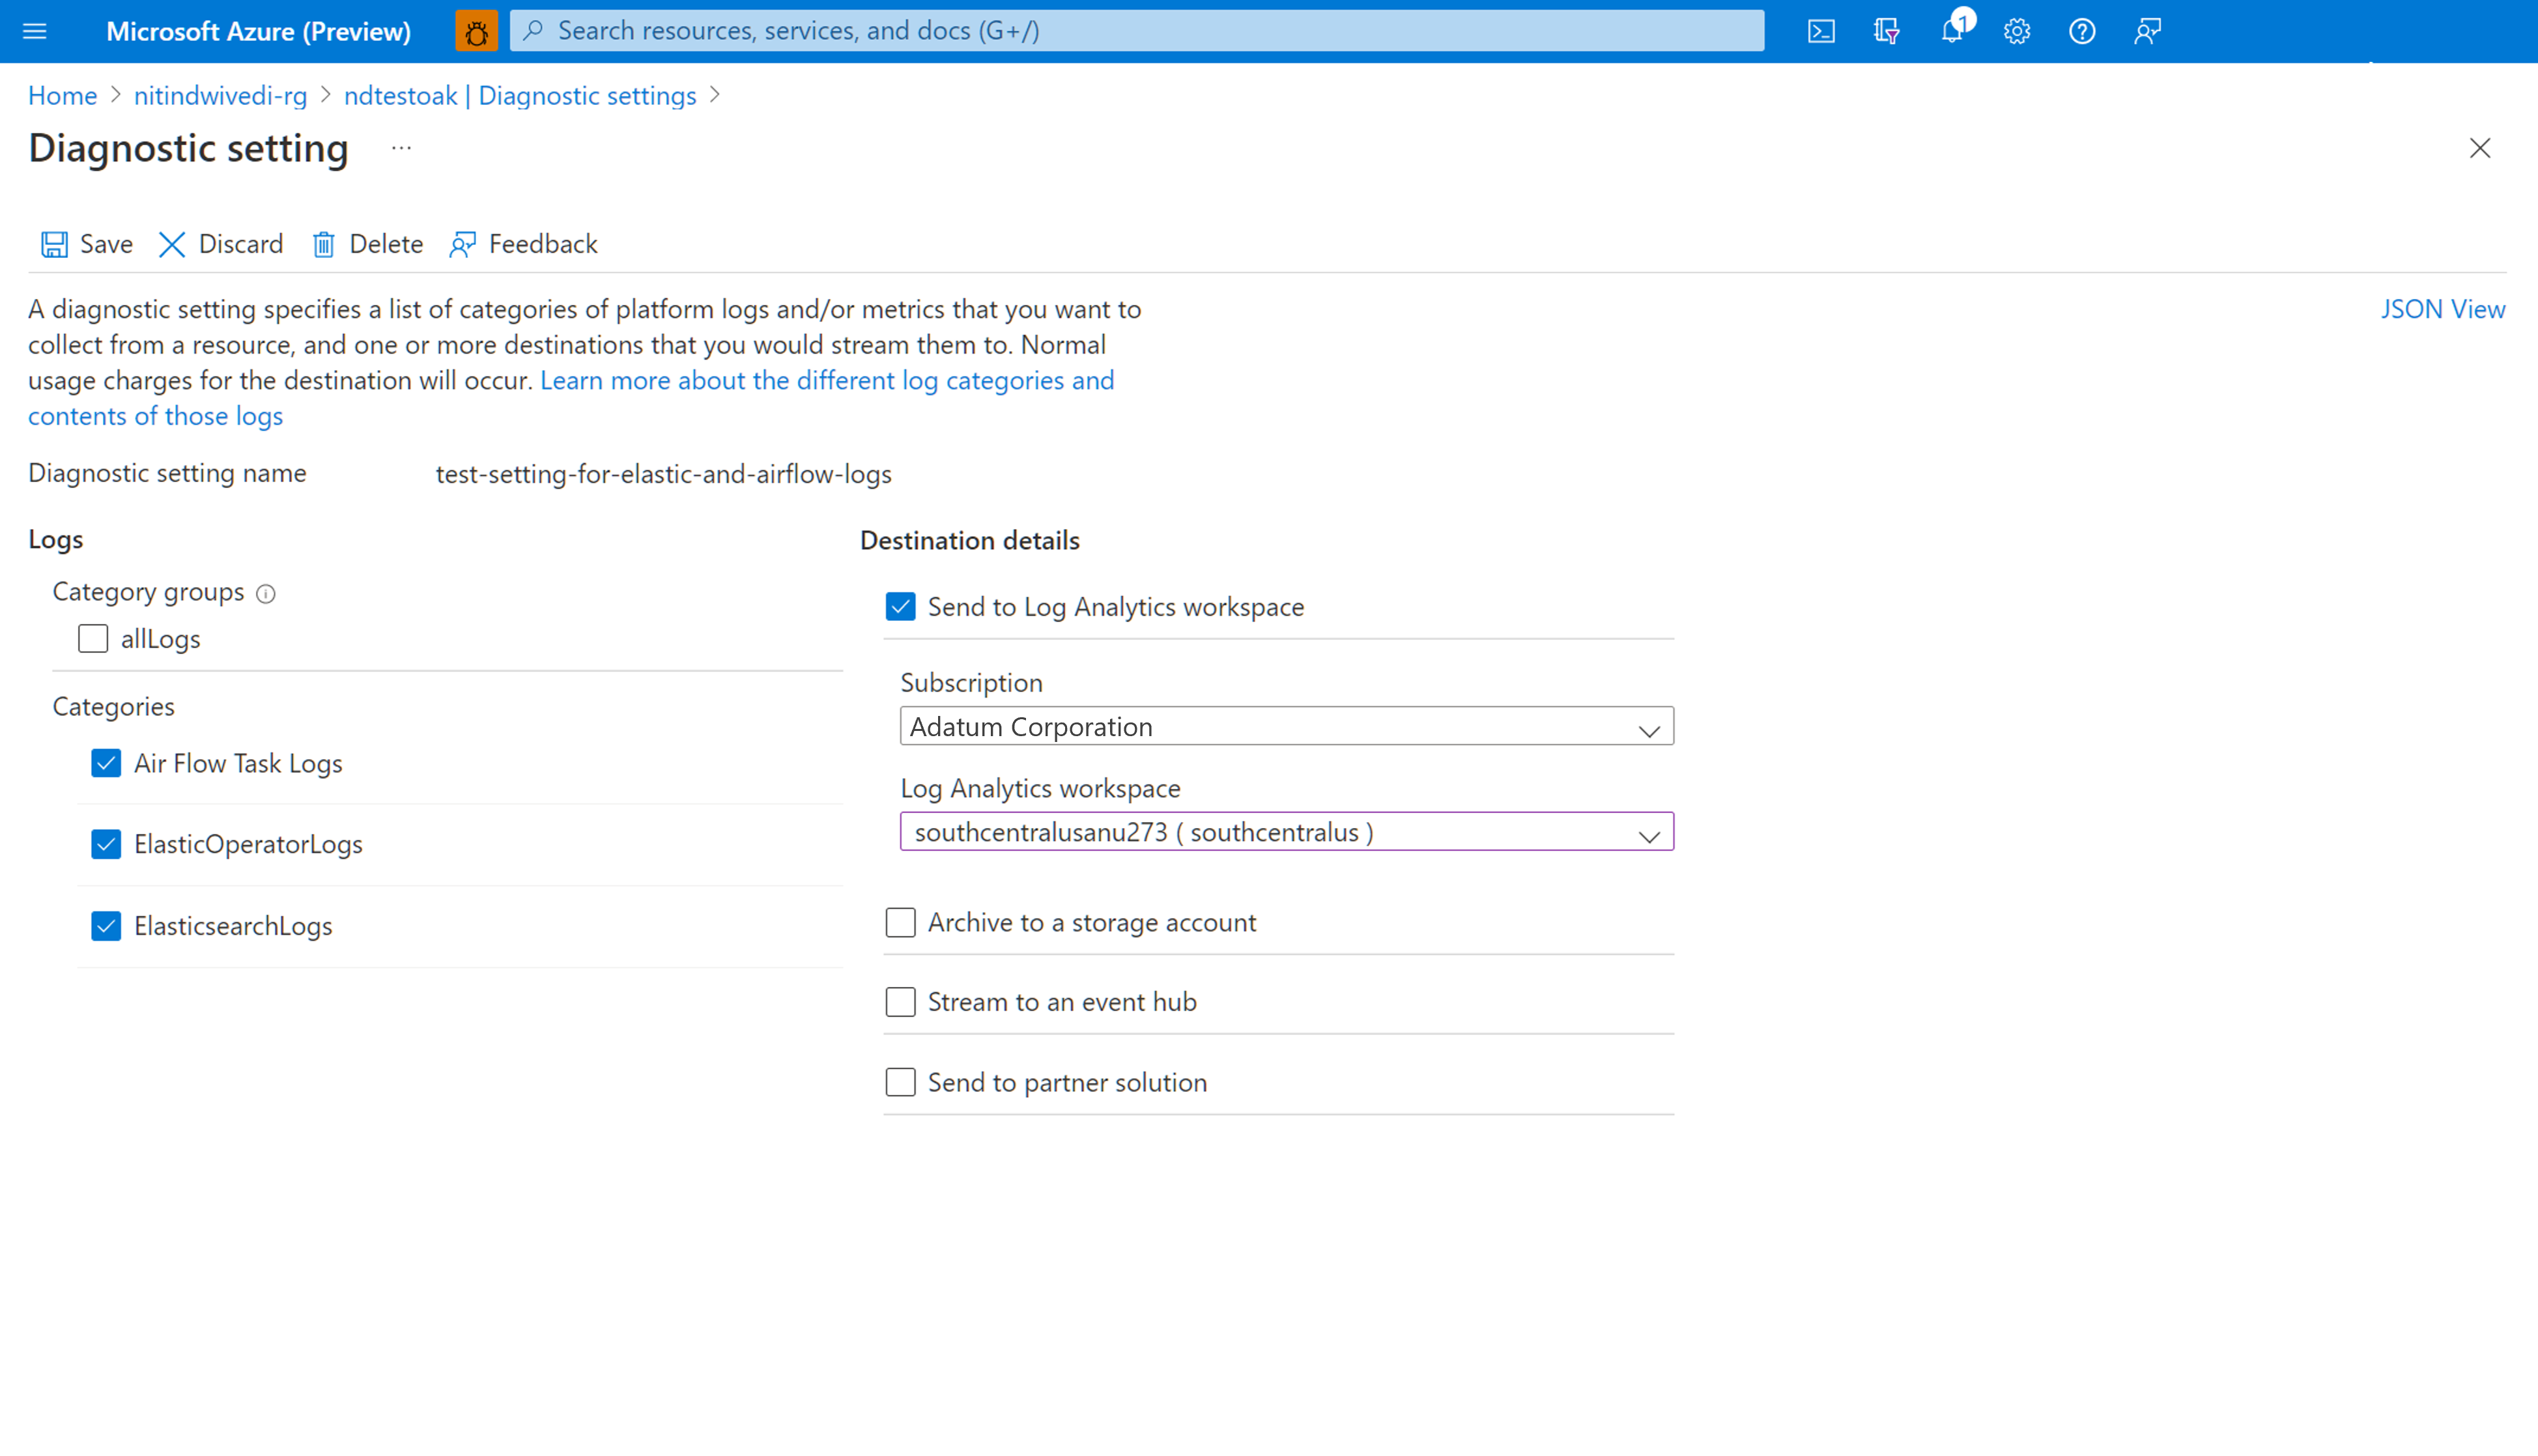
Task: Enable Archive to a storage account
Action: (900, 922)
